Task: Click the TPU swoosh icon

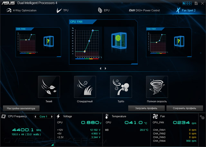Action: pos(59,10)
